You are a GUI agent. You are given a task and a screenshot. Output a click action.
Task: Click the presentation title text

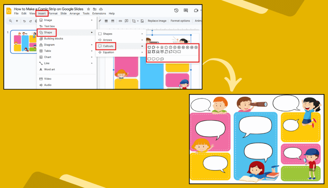tap(49, 9)
